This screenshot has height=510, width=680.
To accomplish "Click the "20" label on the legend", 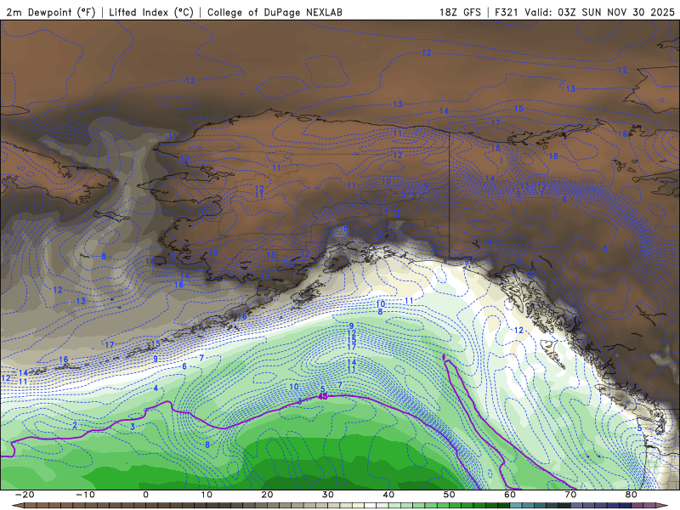I will click(x=267, y=495).
